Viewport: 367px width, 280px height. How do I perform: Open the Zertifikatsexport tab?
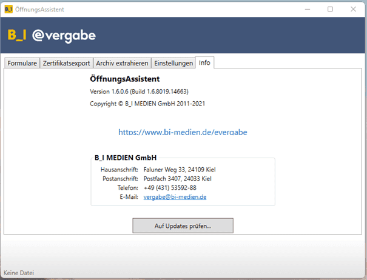[x=67, y=63]
